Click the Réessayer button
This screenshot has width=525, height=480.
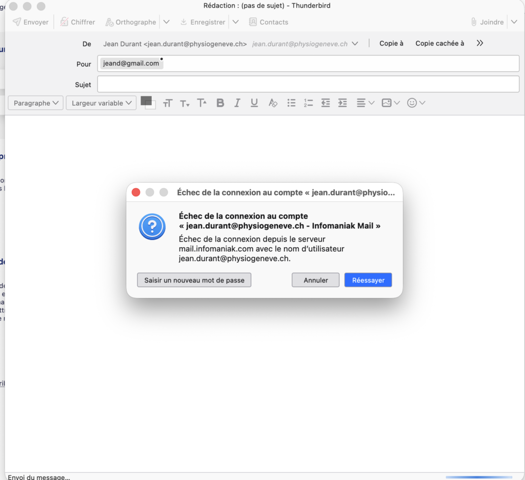click(x=368, y=280)
